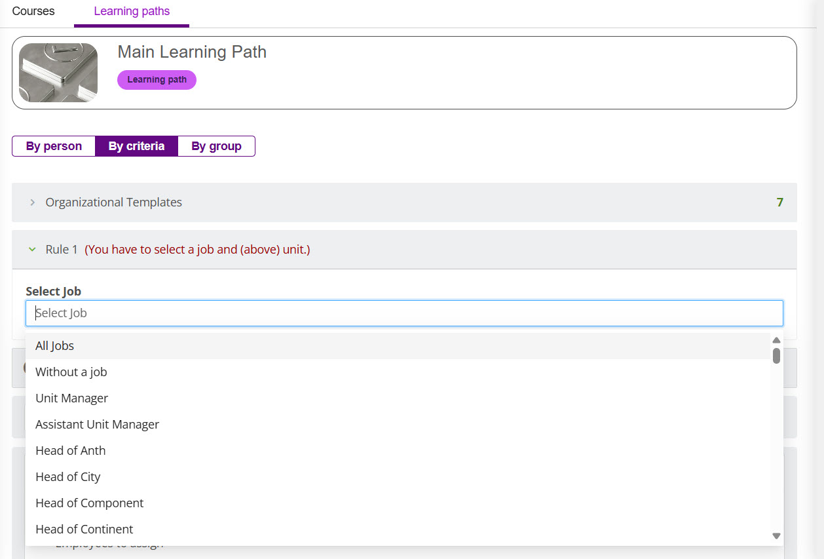The image size is (824, 559).
Task: Select Head of Anth job option
Action: click(x=71, y=451)
